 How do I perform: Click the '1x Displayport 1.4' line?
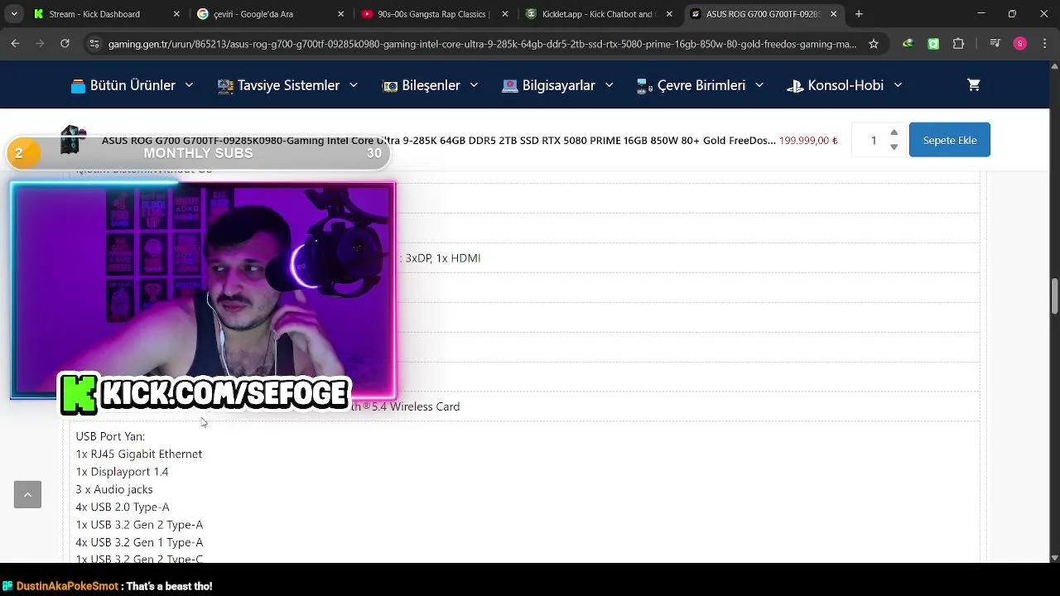coord(122,472)
